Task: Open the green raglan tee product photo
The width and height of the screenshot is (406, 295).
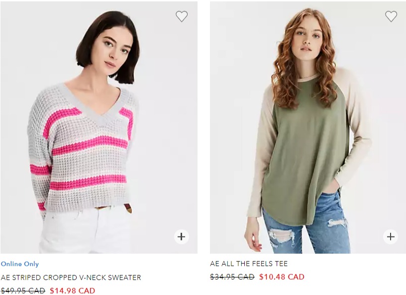Action: coord(308,128)
